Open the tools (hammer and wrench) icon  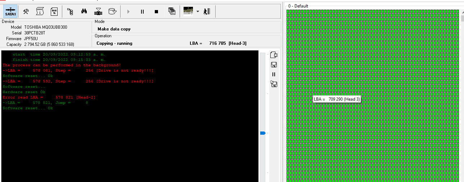pos(26,11)
